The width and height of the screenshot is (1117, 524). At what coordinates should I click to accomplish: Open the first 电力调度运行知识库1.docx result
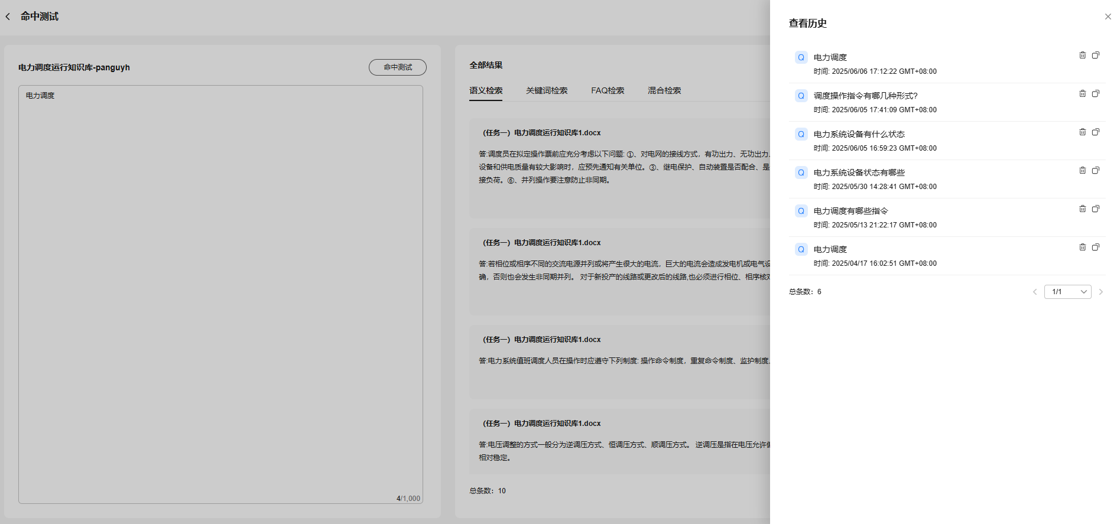541,133
